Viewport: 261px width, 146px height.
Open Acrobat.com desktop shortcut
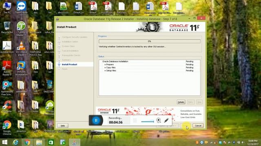(7, 47)
